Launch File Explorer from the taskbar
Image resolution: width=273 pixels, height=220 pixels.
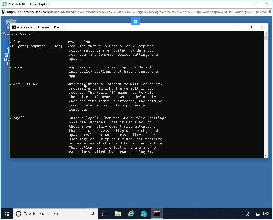tap(118, 214)
